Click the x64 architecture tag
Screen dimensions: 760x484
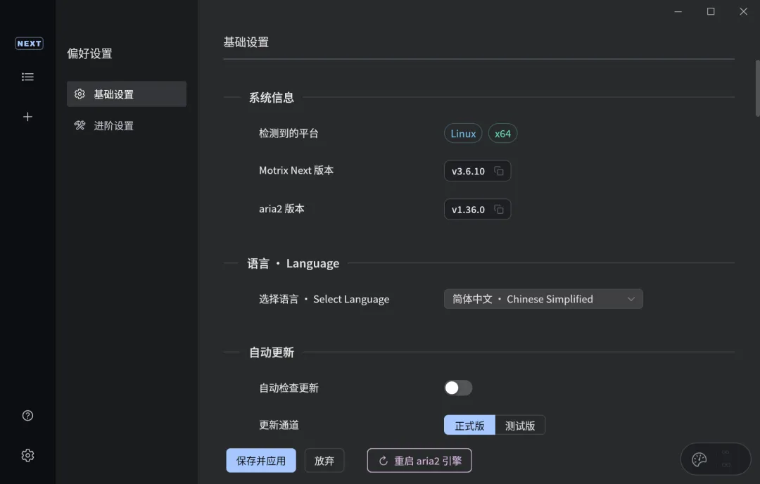pos(502,134)
